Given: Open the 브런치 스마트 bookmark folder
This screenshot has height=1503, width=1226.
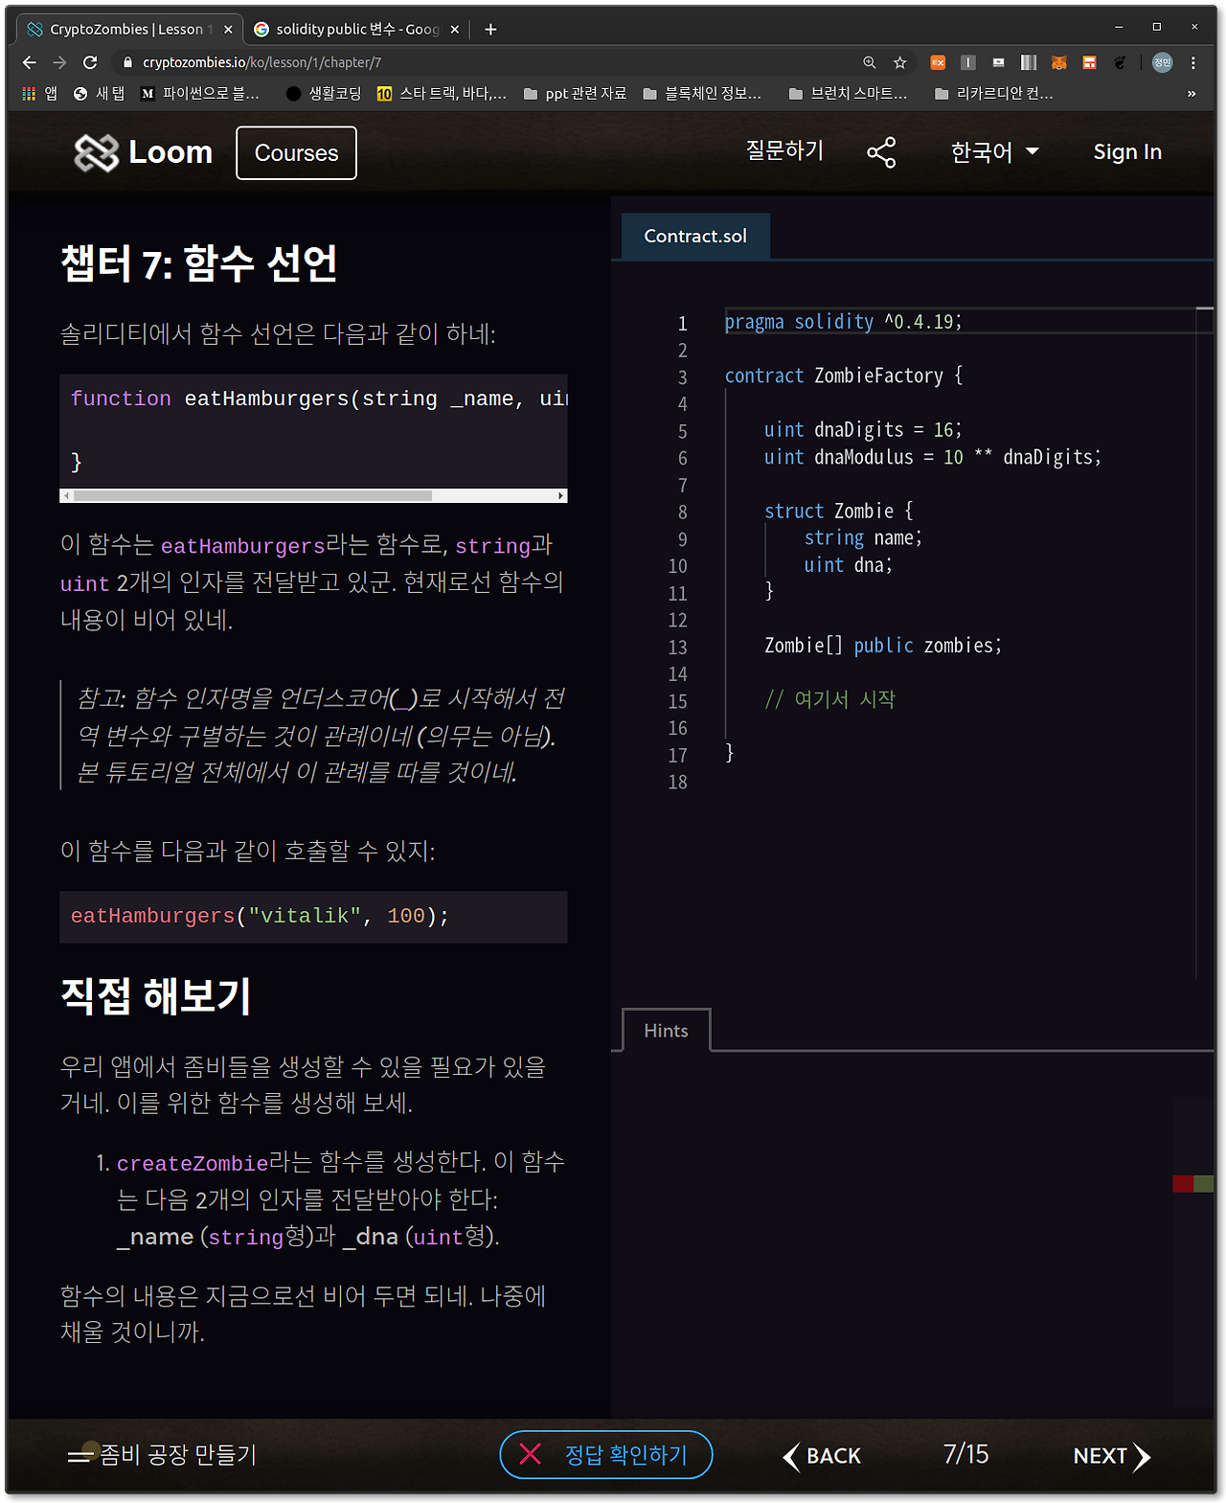Looking at the screenshot, I should click(x=849, y=93).
